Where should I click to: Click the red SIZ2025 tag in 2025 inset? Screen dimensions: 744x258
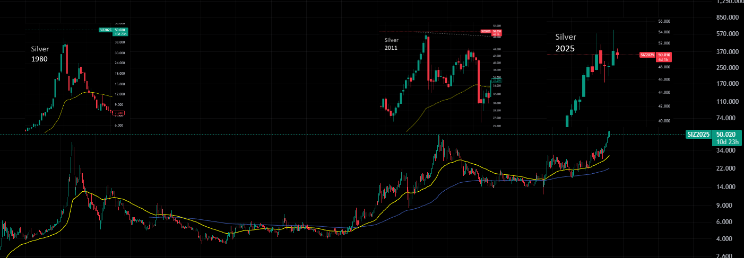pos(647,55)
